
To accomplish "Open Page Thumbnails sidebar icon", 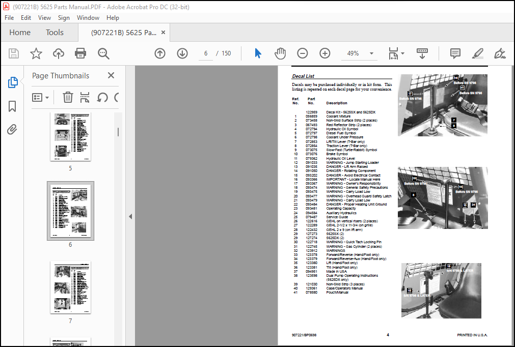I will (x=13, y=82).
